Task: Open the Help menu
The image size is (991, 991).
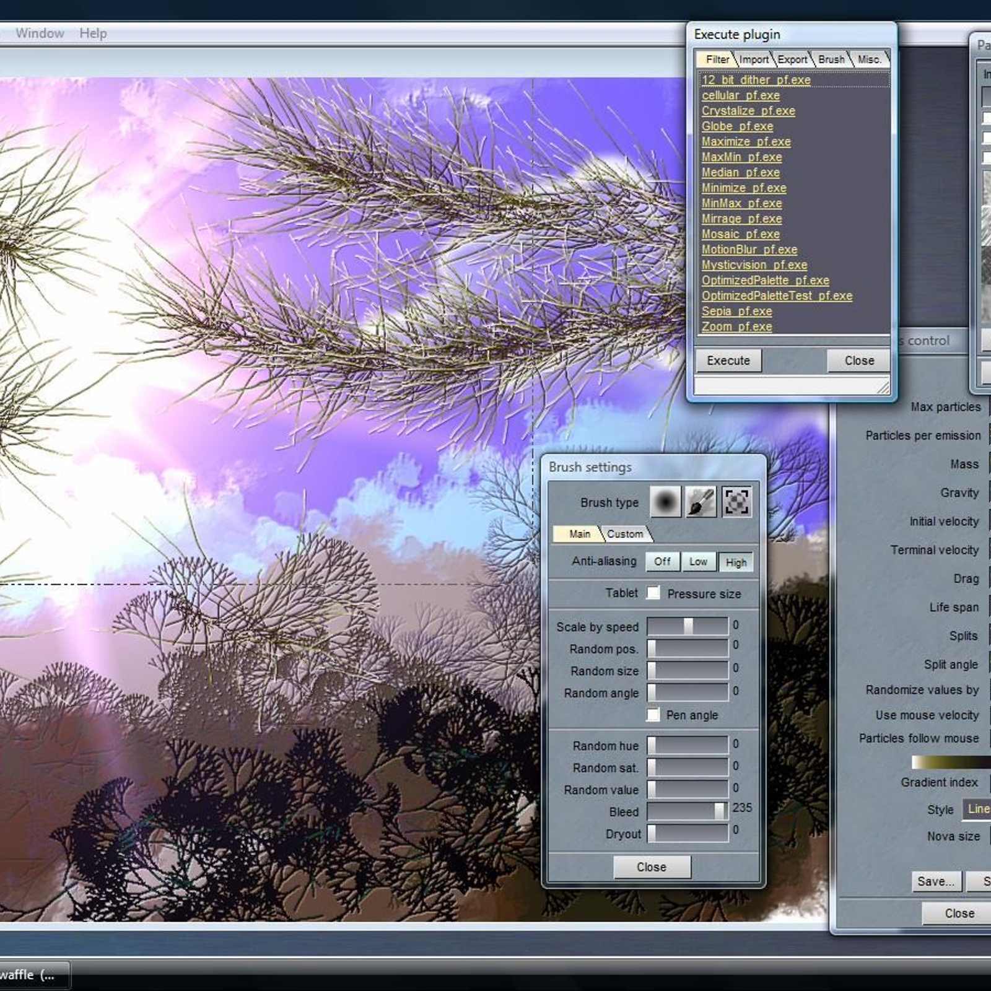Action: [93, 33]
